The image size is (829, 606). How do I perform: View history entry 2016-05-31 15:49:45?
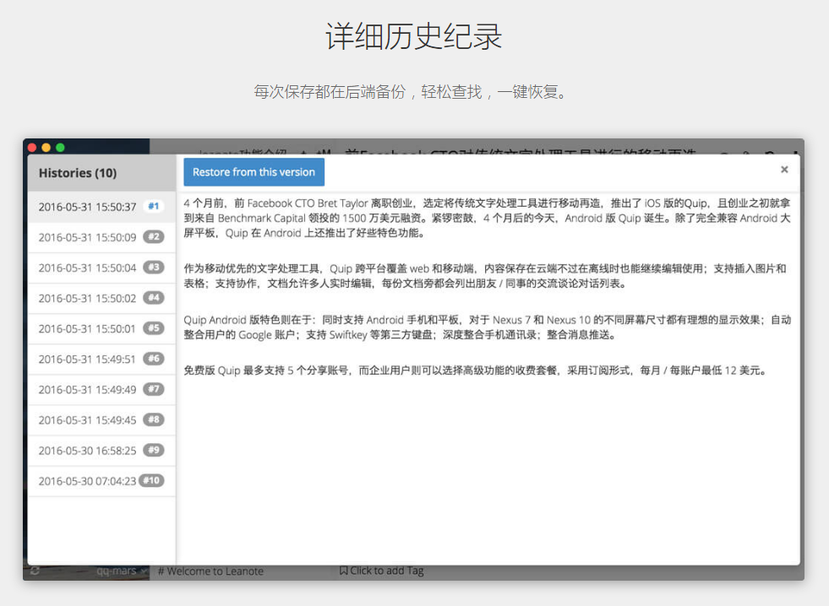tap(87, 419)
